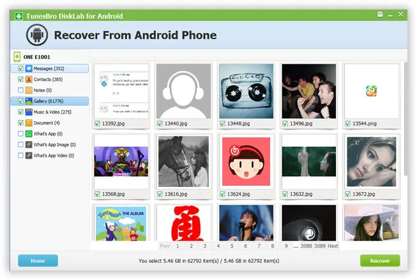Click the ONE E1001 phone device icon

coord(17,57)
